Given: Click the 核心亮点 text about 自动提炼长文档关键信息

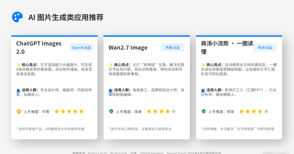Looking at the screenshot, I should (239, 69).
